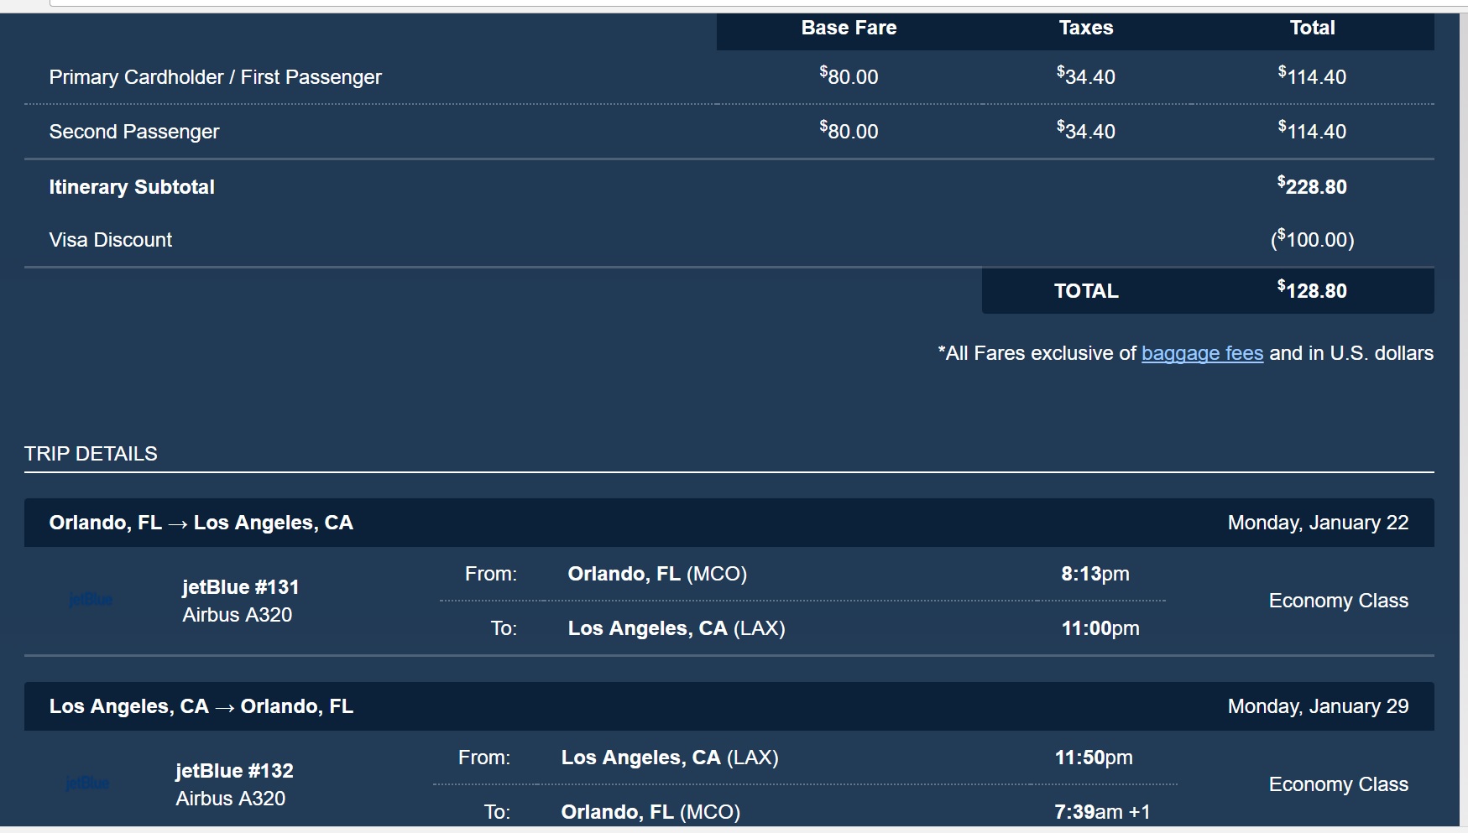This screenshot has height=833, width=1468.
Task: Click the Total column header
Action: [x=1312, y=28]
